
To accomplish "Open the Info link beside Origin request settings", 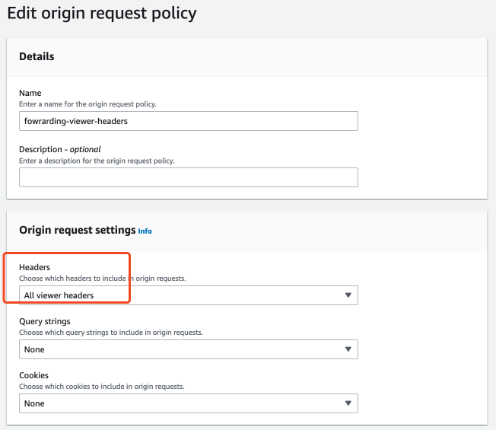I will pyautogui.click(x=145, y=231).
